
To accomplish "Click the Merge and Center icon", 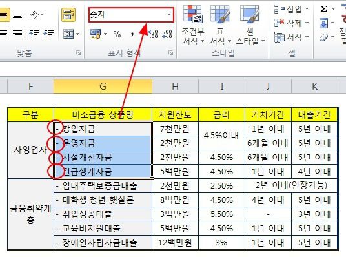I will tap(68, 34).
